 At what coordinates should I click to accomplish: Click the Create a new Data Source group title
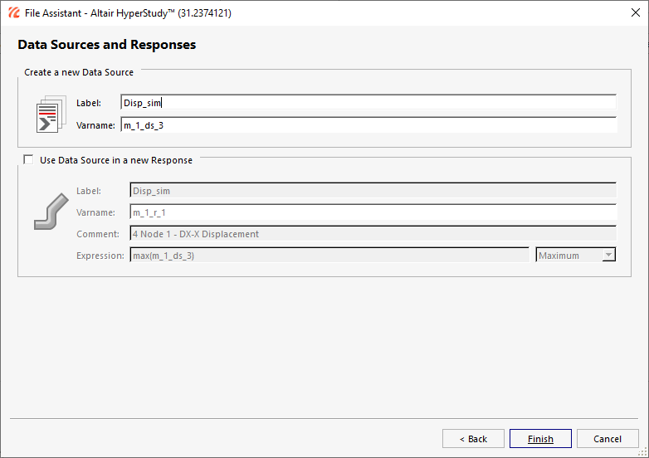click(x=79, y=73)
